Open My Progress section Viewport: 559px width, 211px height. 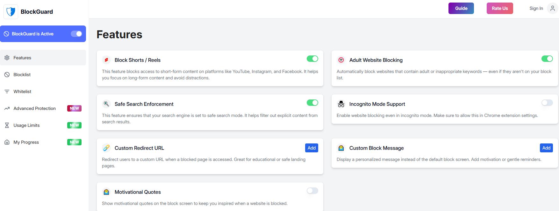coord(43,142)
